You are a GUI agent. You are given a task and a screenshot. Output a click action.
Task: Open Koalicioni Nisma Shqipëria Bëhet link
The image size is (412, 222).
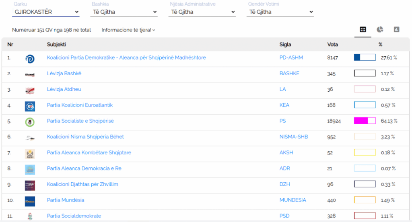coord(85,137)
